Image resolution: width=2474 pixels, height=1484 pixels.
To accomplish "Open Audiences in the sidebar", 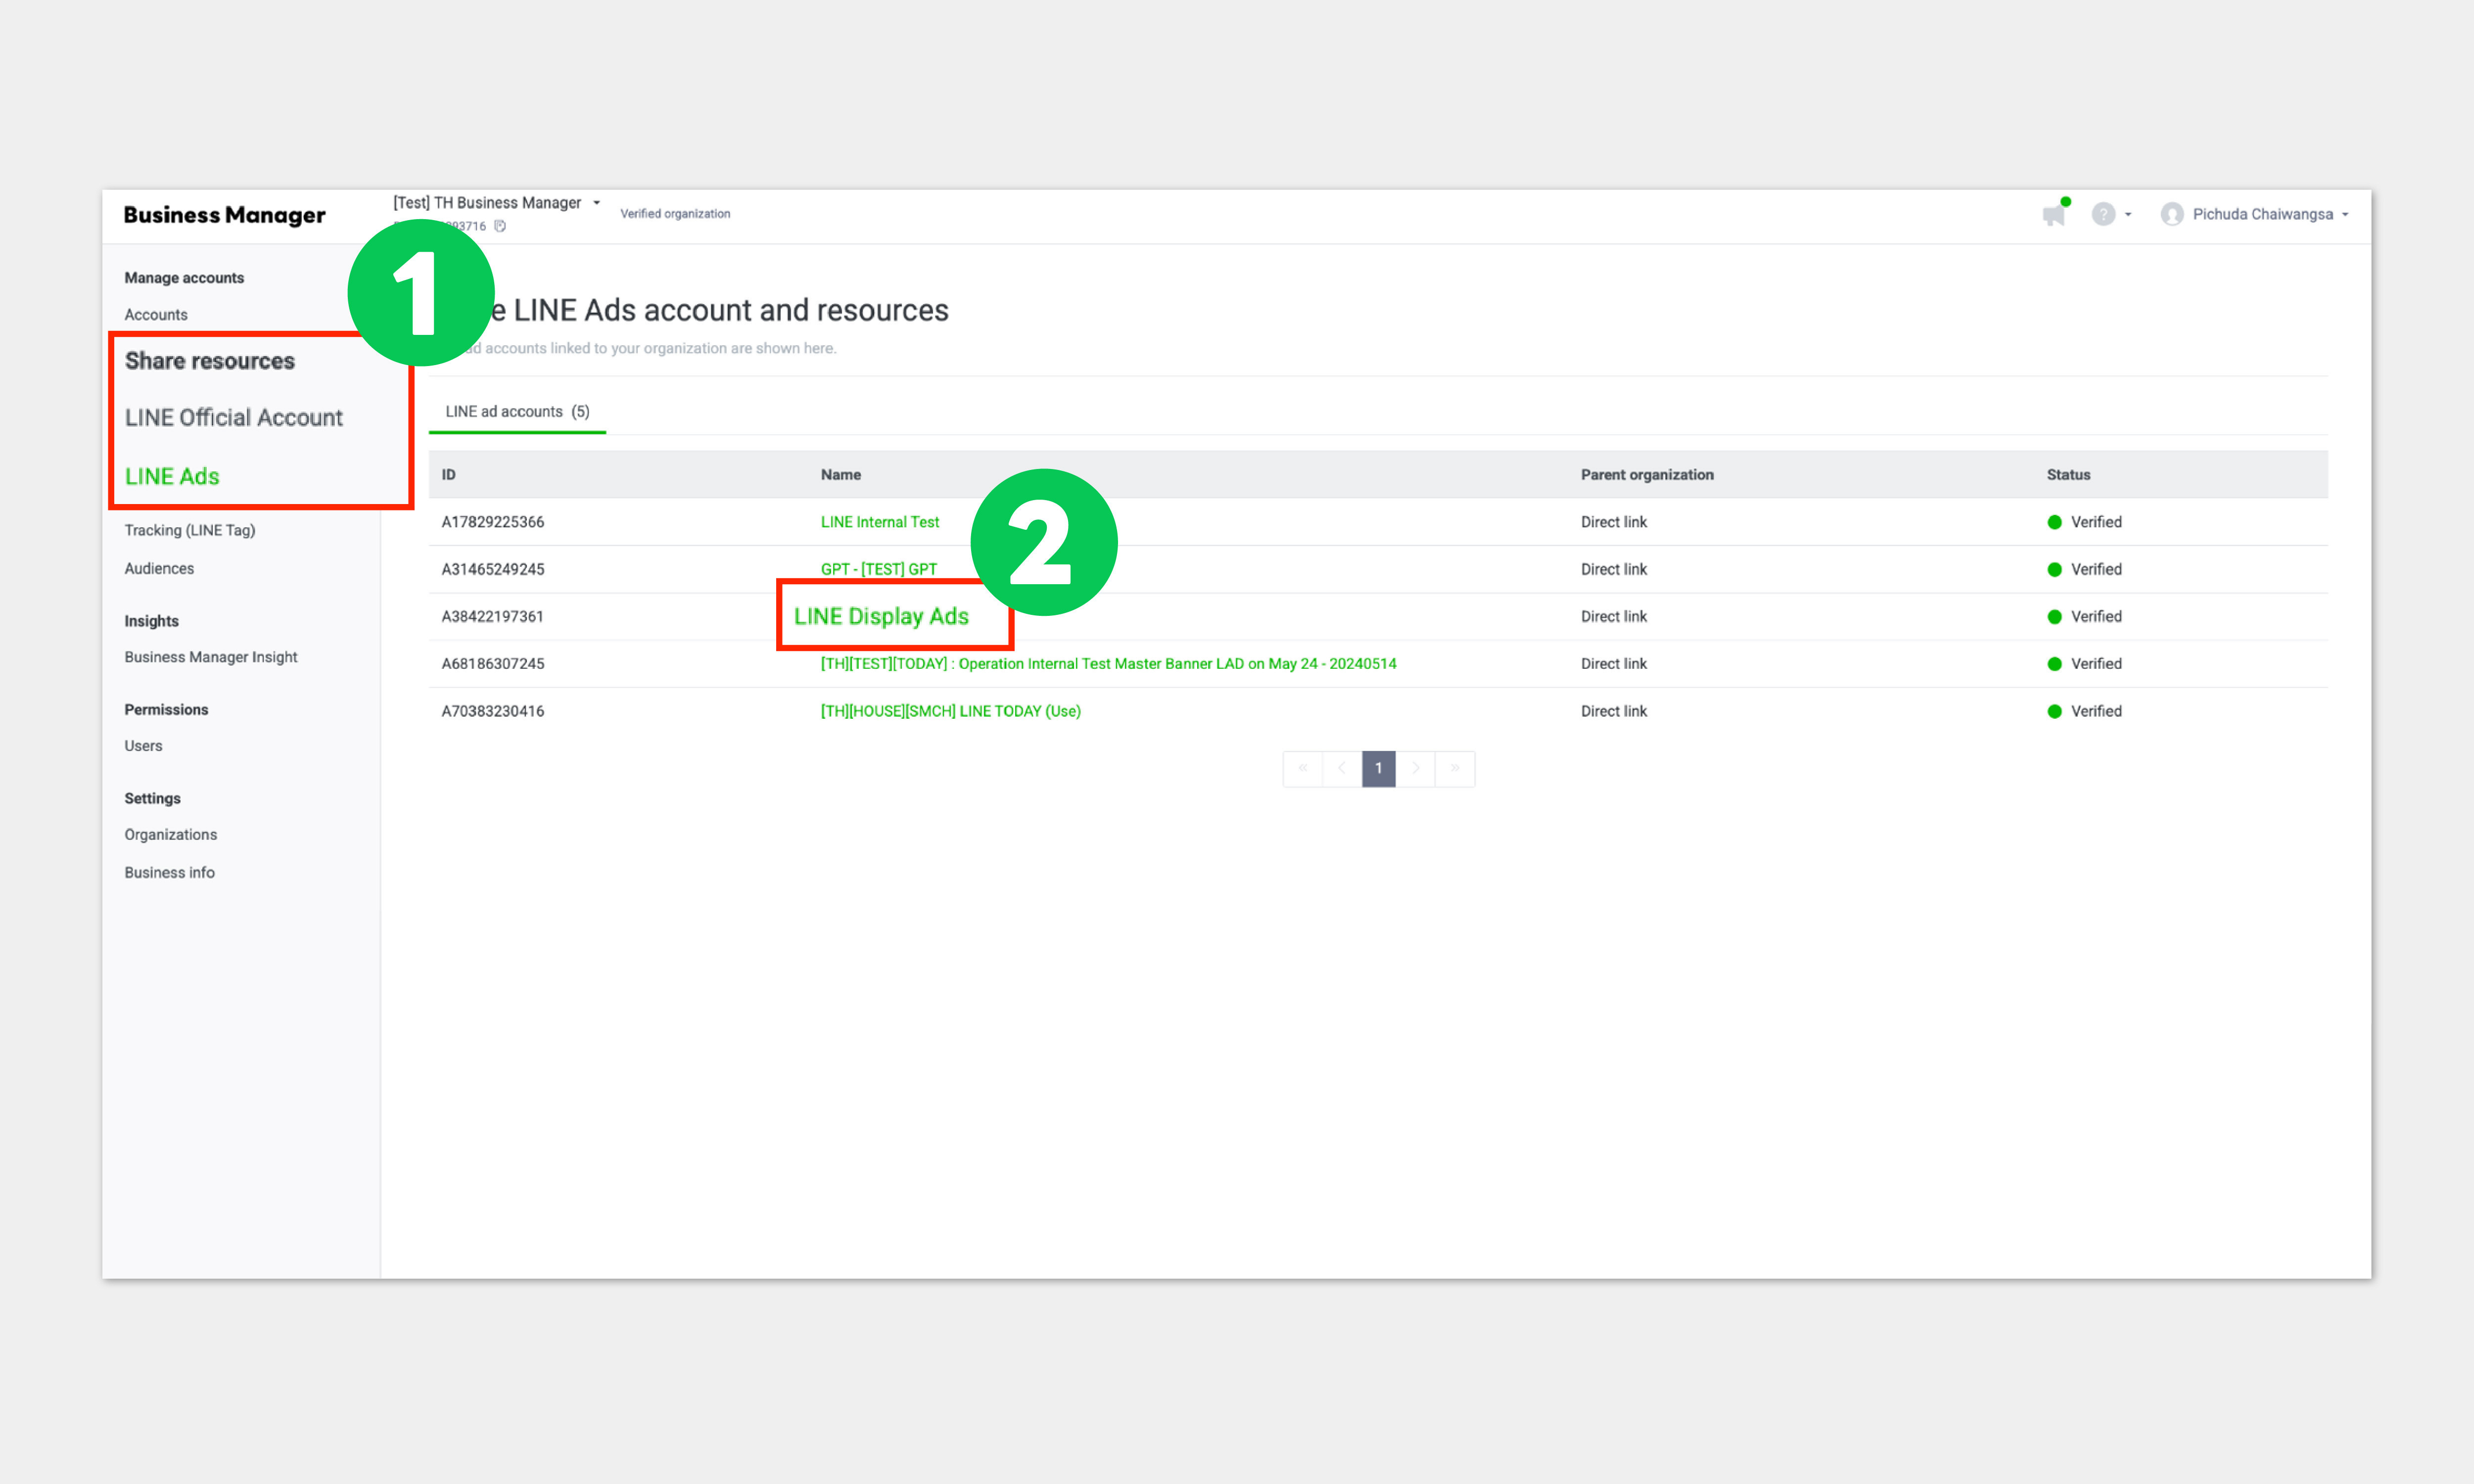I will point(159,568).
